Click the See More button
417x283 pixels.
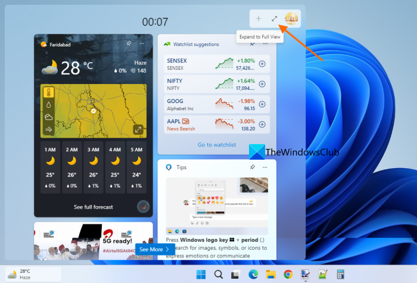[x=155, y=249]
